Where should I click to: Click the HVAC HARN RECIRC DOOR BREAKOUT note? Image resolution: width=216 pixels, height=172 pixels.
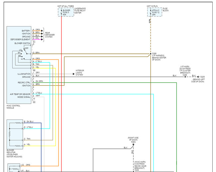(x=140, y=165)
